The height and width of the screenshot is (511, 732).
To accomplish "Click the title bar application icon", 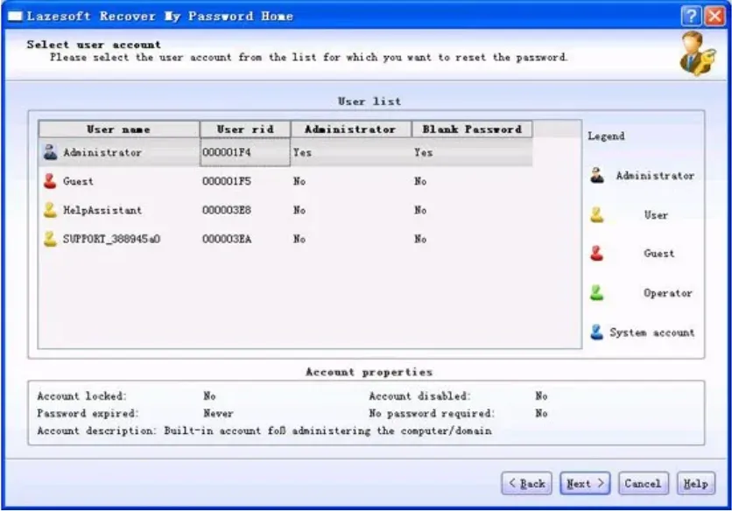I will click(x=15, y=17).
